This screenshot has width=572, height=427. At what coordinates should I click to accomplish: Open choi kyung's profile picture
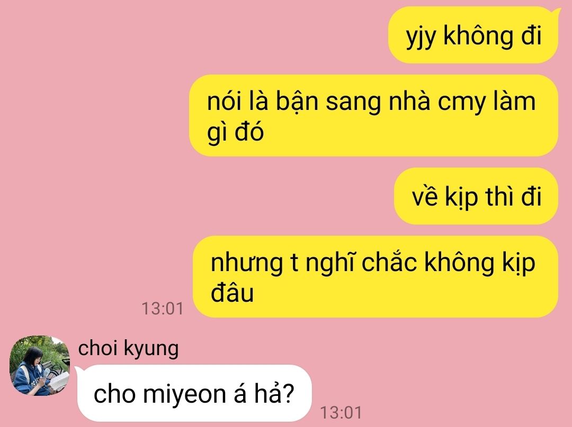point(39,366)
